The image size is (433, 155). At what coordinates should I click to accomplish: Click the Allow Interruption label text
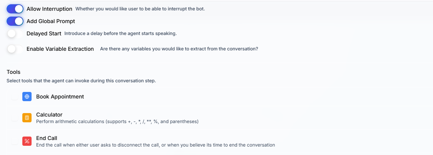[x=49, y=9]
